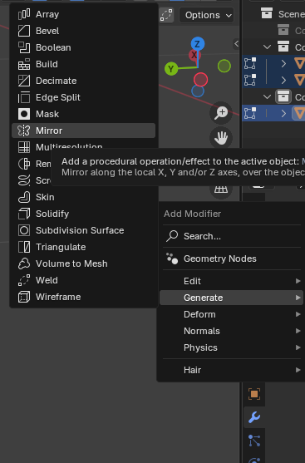Viewport: 305px width, 463px height.
Task: Click the negative Y dark green gizmo circle
Action: [224, 66]
